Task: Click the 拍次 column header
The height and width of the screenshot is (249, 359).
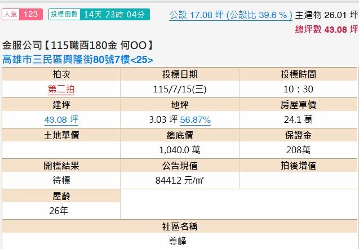Action: pos(61,74)
